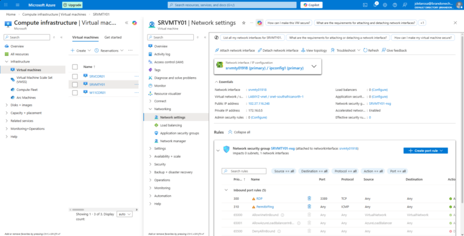This screenshot has width=464, height=236.
Task: Expand Monitoring+Operations section
Action: pyautogui.click(x=7, y=129)
